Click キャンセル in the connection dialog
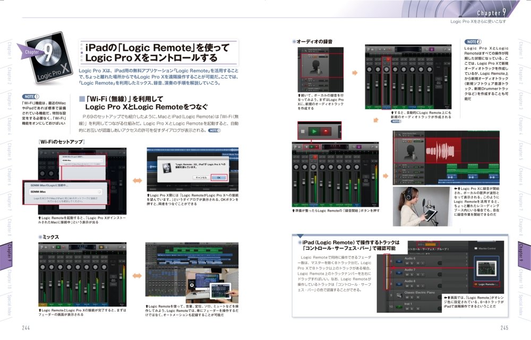531x340 pixels. [x=201, y=178]
